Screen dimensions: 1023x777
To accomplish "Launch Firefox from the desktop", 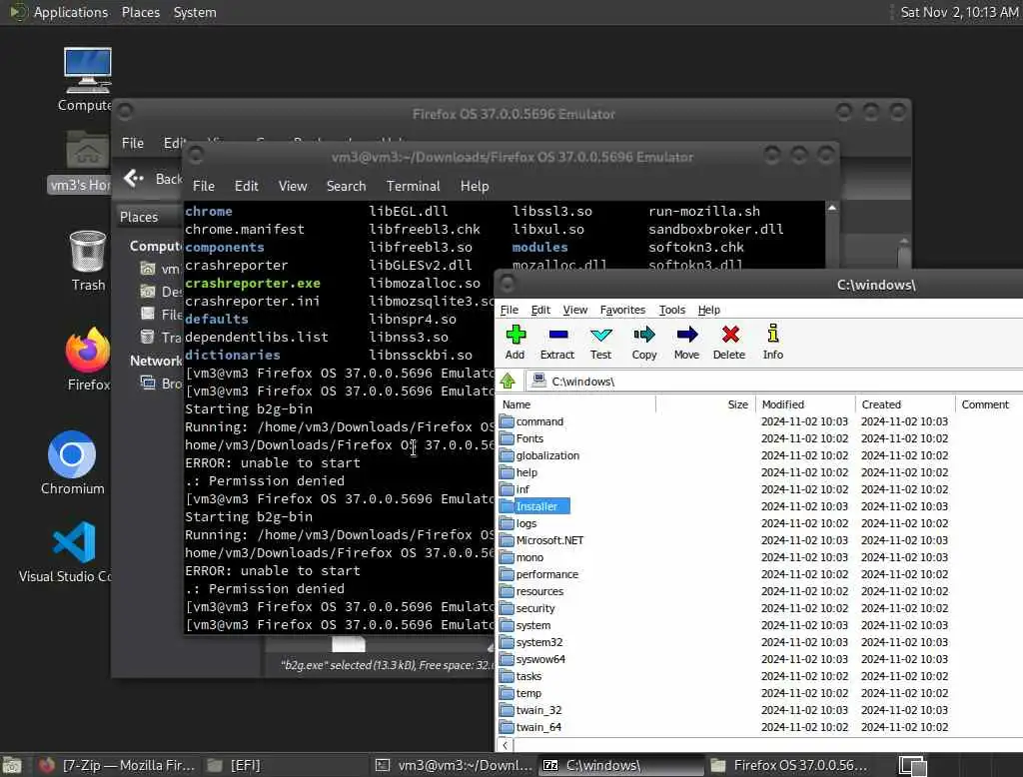I will [x=88, y=359].
